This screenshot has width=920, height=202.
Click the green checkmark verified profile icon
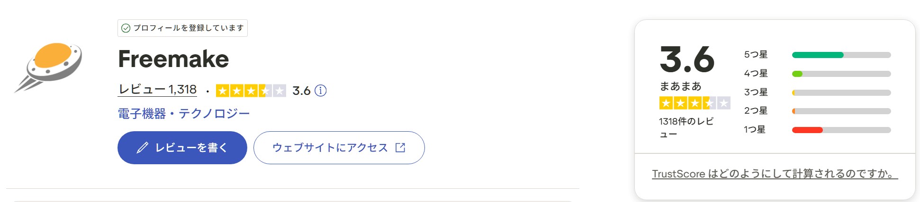pyautogui.click(x=126, y=28)
